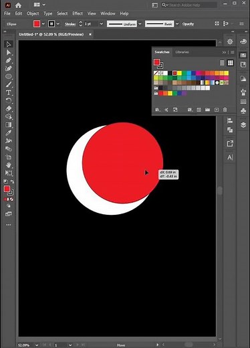
Task: Click New Color Group folder icon
Action: coord(207,110)
